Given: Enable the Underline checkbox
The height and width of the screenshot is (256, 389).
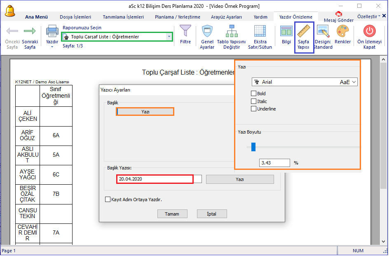Looking at the screenshot, I should pyautogui.click(x=253, y=109).
